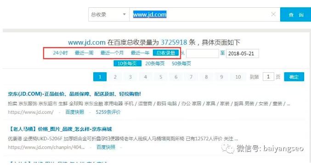311x165 pixels.
Task: Go to results page 5
Action: (x=161, y=77)
